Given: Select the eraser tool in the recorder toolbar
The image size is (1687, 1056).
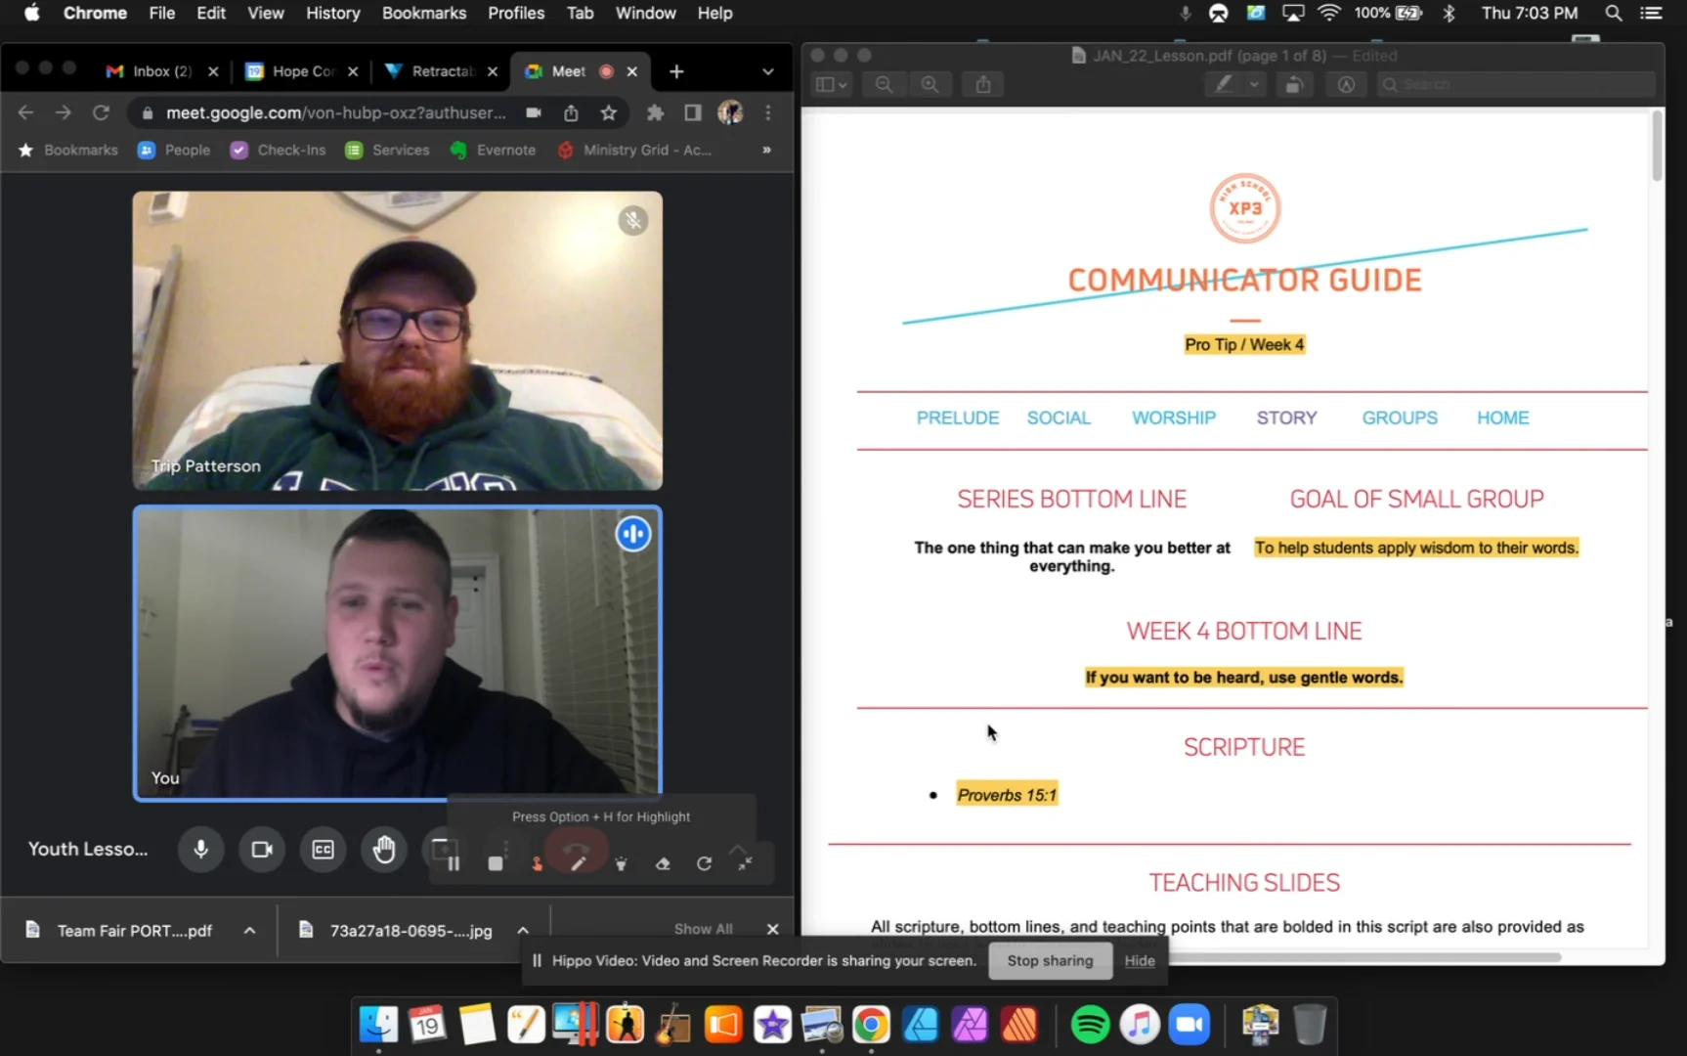Looking at the screenshot, I should tap(663, 863).
